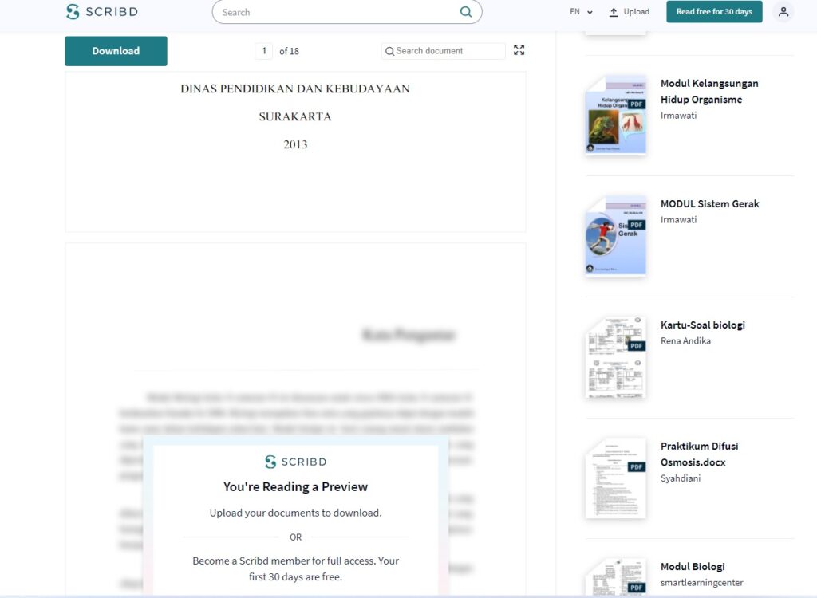Open Praktikum Difusi Osmosis.docx
Screen dimensions: 817x598
699,454
